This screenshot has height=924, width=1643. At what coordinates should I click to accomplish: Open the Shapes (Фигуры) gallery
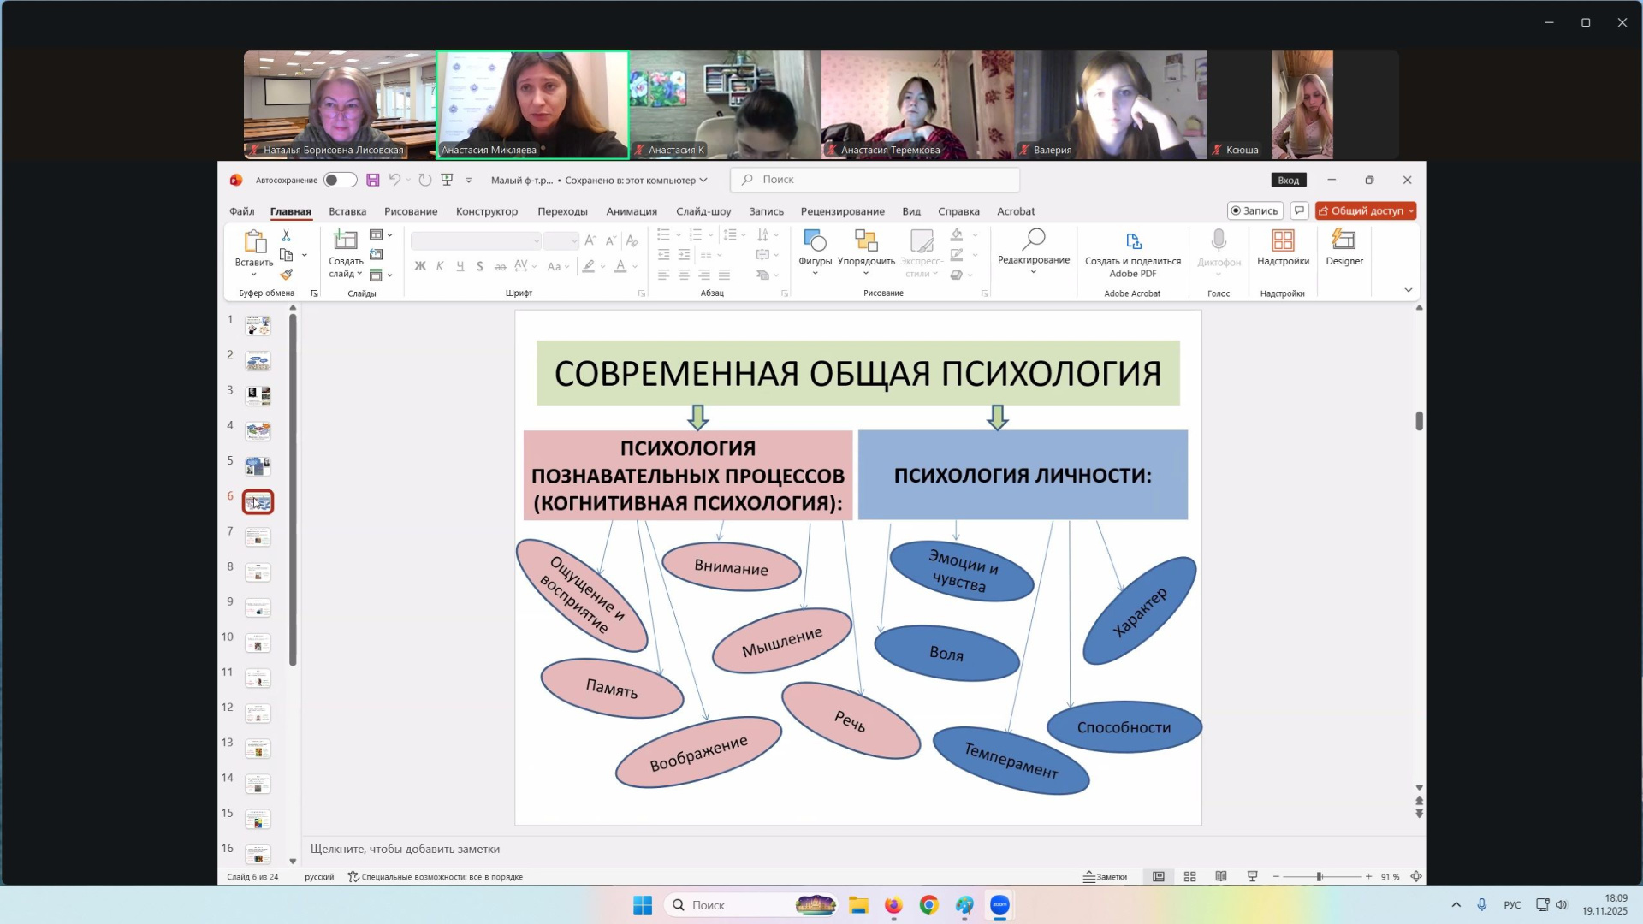click(x=815, y=248)
